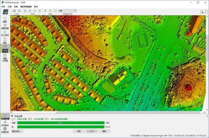Viewport: 209px width, 138px height.
Task: Collapse the 本地处理 section triangle
Action: click(12, 116)
